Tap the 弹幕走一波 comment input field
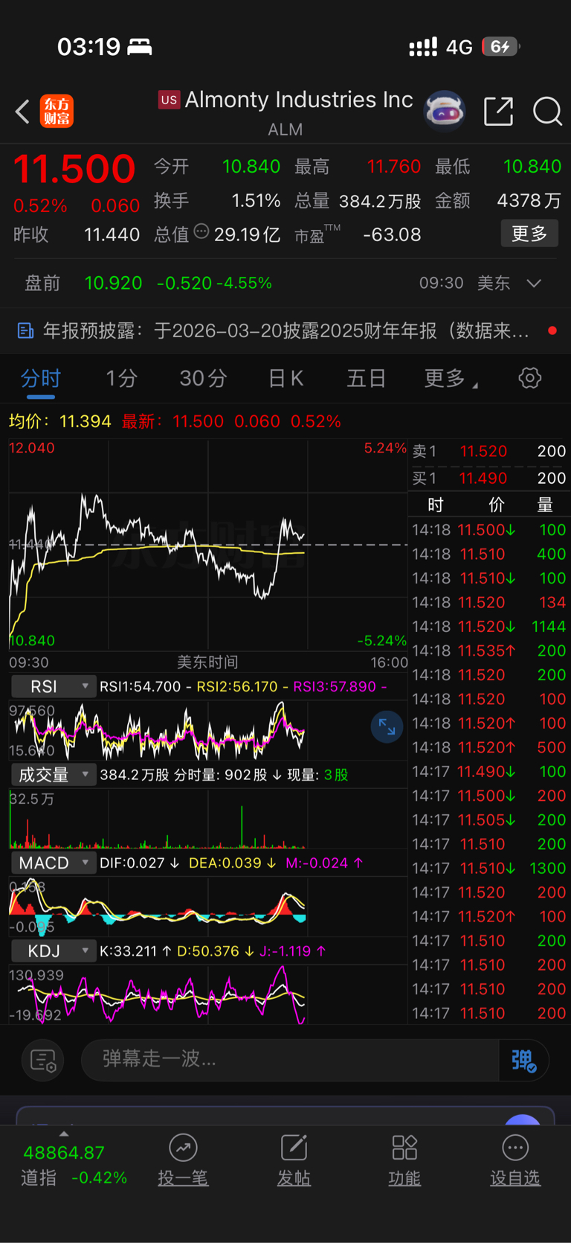 (x=290, y=1060)
